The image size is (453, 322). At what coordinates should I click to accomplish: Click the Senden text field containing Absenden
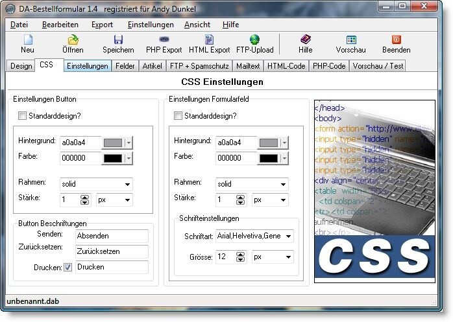[112, 236]
